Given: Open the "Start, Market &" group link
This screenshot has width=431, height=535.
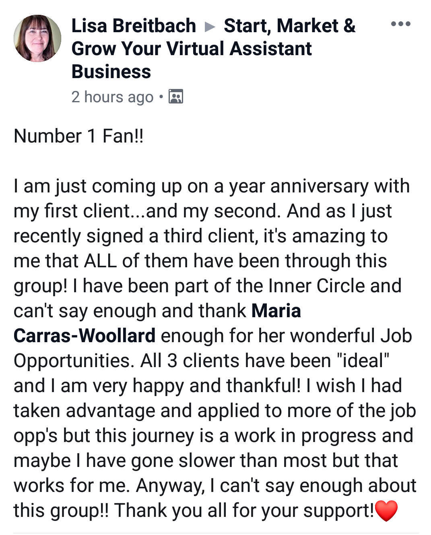Looking at the screenshot, I should pos(289,26).
